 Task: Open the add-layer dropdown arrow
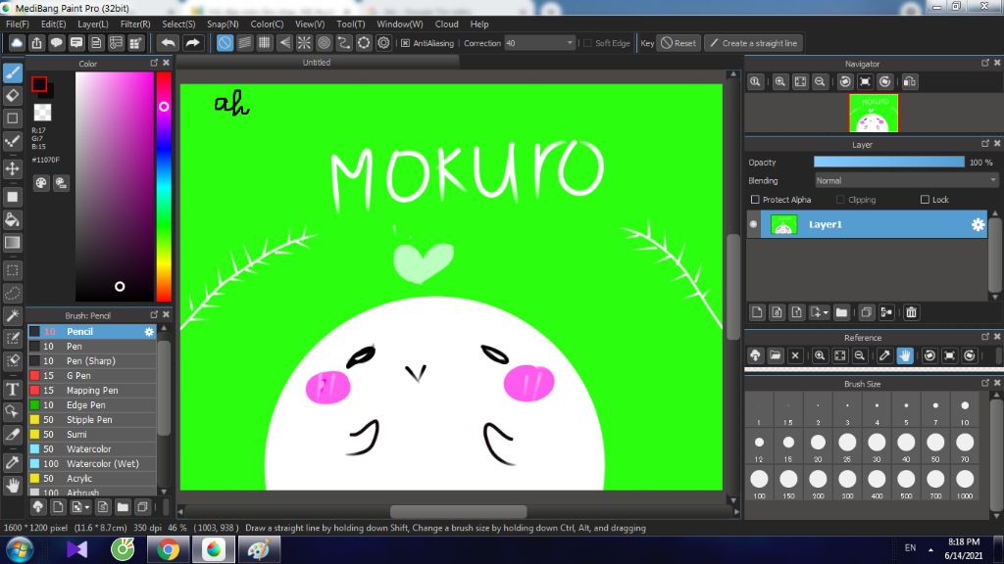pyautogui.click(x=826, y=312)
